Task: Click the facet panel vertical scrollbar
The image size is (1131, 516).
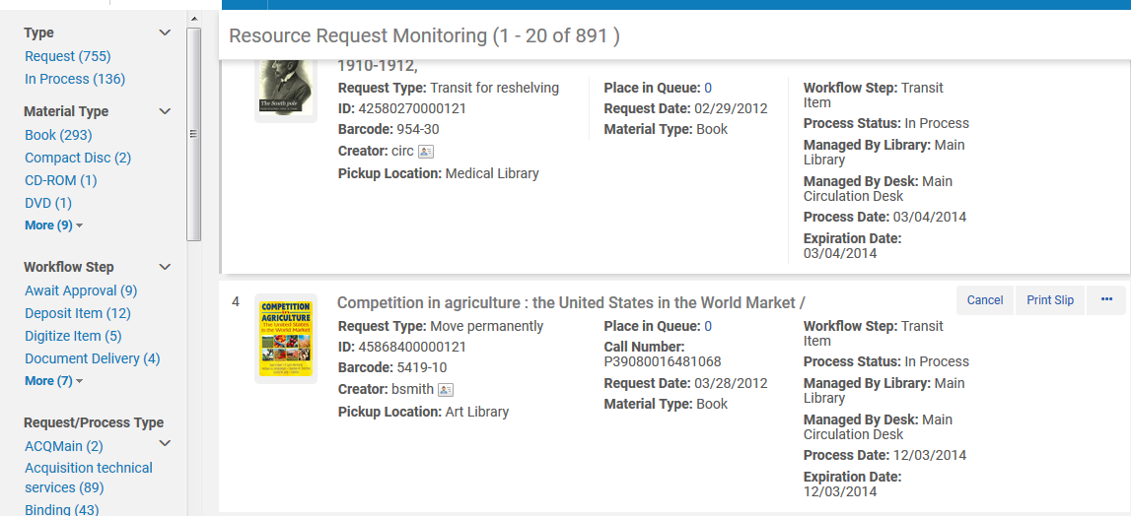Action: point(194,134)
